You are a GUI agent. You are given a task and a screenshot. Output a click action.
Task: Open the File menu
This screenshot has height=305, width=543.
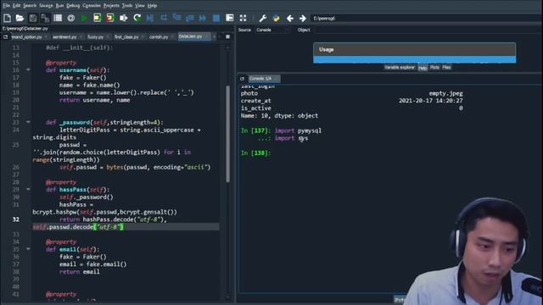point(6,6)
